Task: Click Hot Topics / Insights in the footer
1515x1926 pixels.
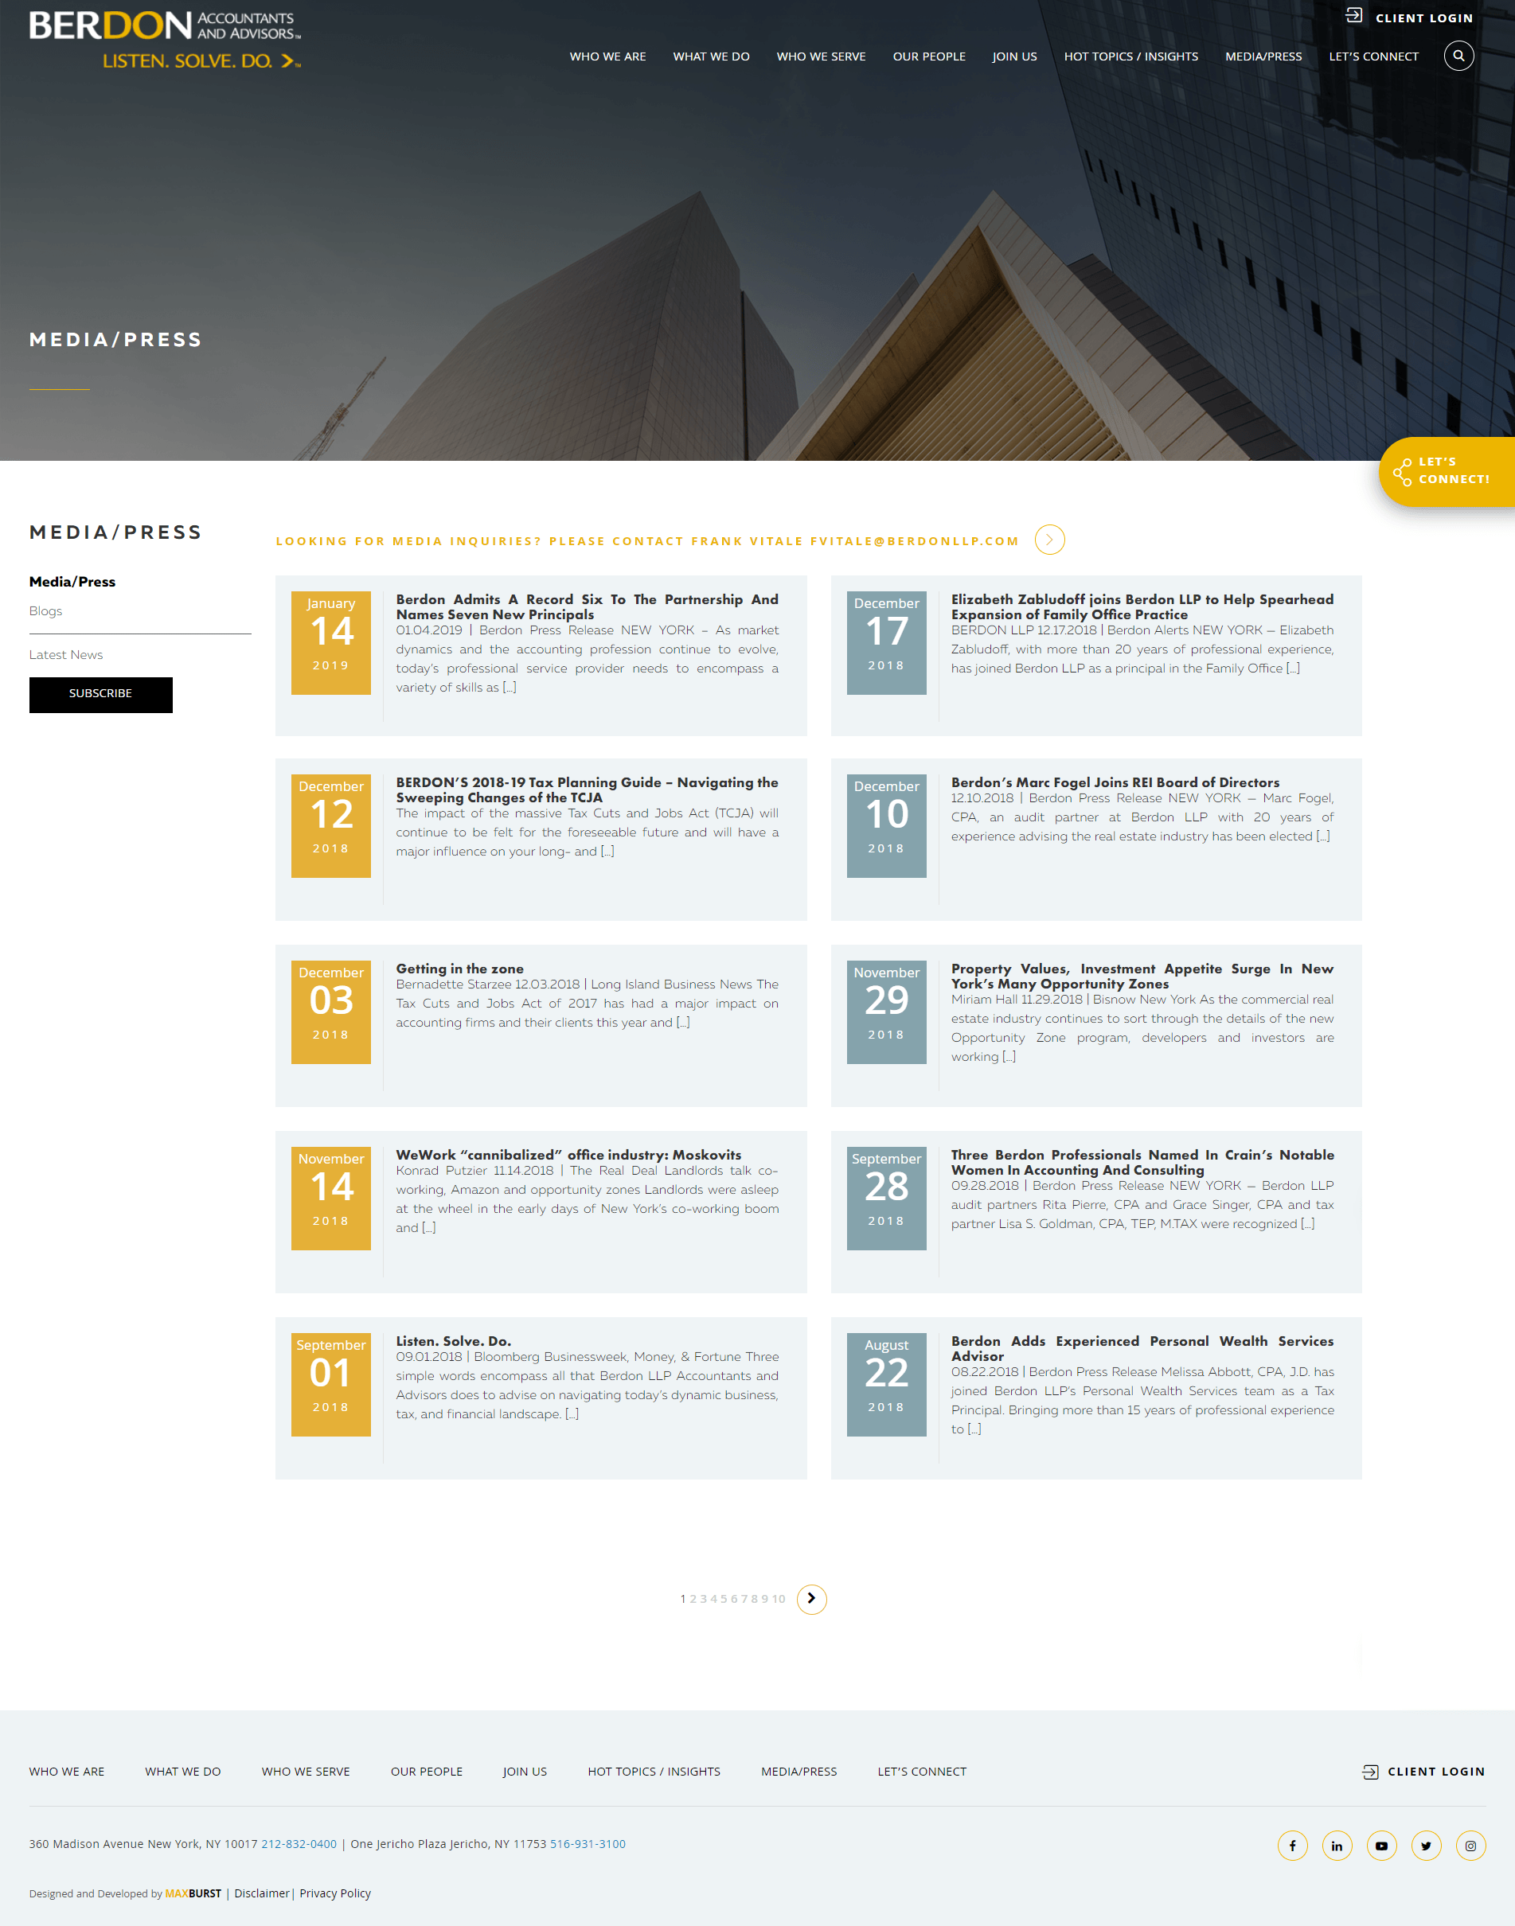Action: tap(654, 1772)
